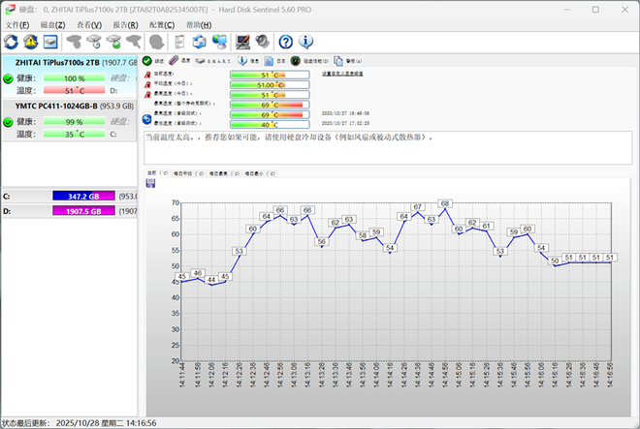This screenshot has height=429, width=640.
Task: Click the help question mark icon
Action: 286,42
